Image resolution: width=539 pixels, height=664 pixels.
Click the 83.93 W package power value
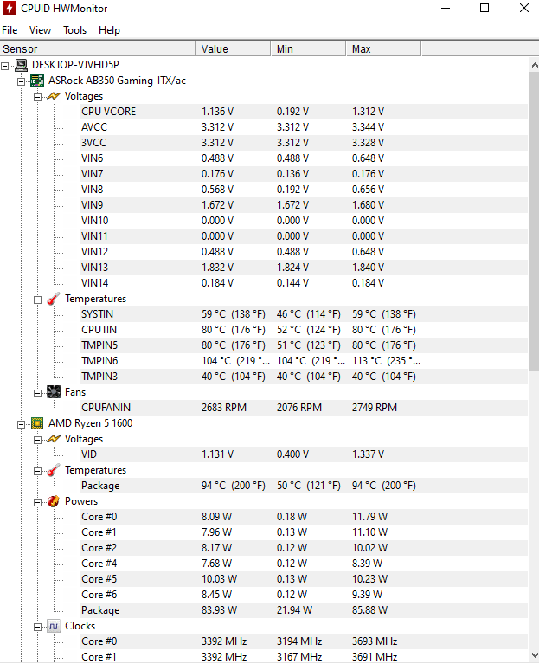pyautogui.click(x=219, y=610)
